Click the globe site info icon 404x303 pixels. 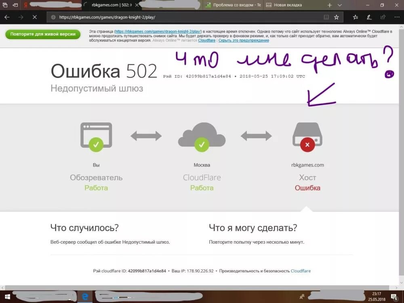tap(53, 17)
